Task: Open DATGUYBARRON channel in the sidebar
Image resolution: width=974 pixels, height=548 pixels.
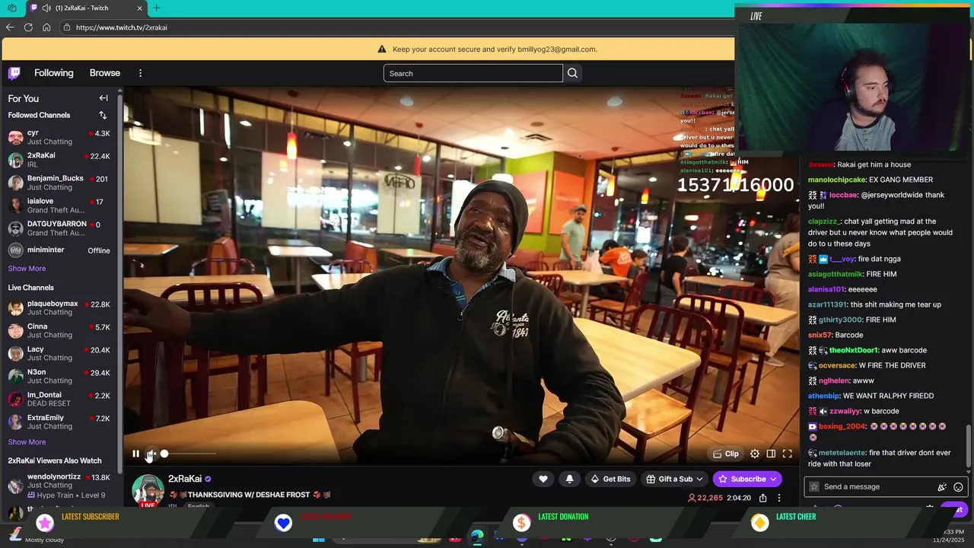Action: [59, 228]
